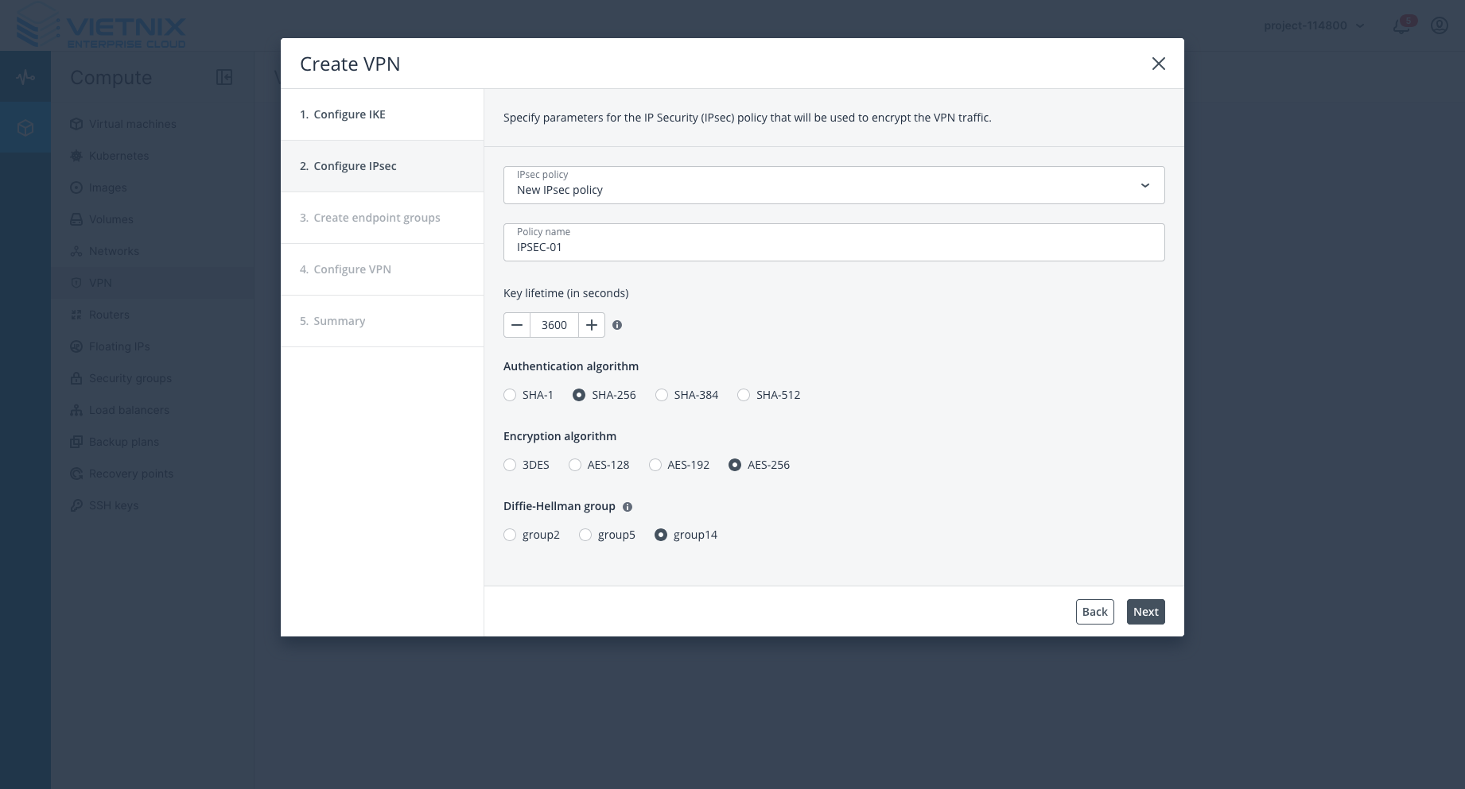Select the SHA-512 authentication algorithm

coord(744,395)
